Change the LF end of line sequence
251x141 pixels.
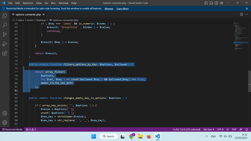pos(228,129)
